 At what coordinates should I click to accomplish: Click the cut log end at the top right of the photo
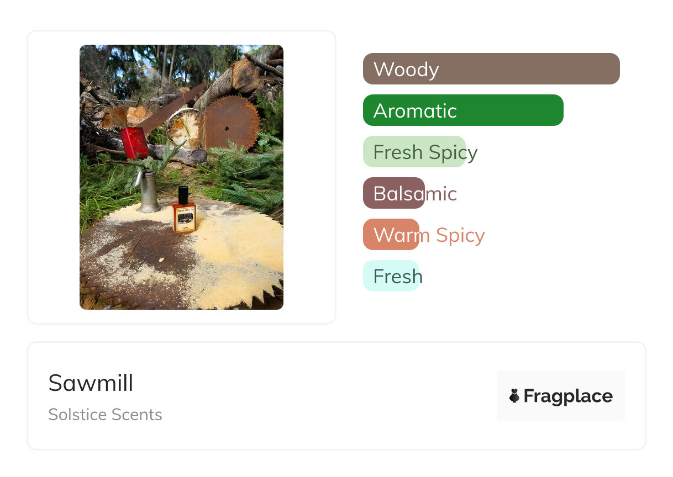[247, 75]
